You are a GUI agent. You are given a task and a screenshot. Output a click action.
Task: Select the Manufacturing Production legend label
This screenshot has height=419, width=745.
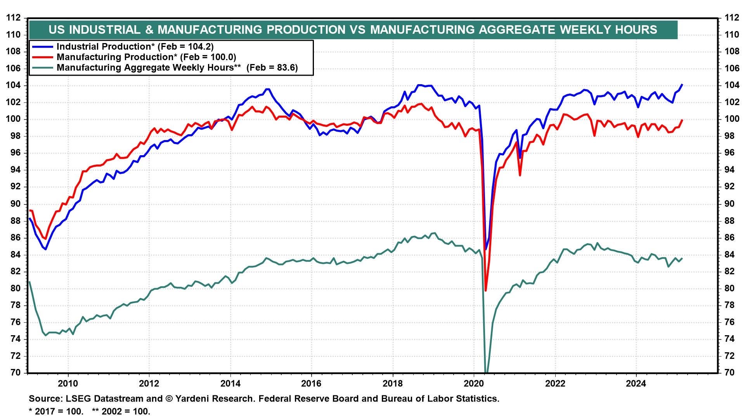tap(146, 57)
